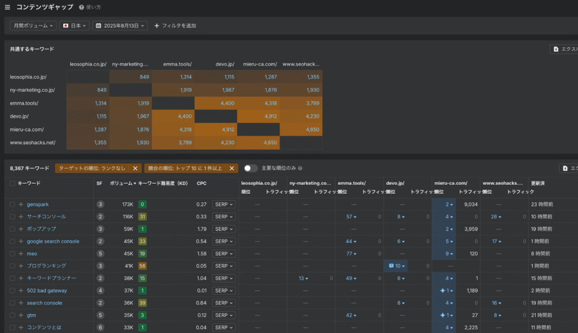Edit the ターゲットの順位: ランクなし filter chip
Viewport: 578px width, 333px height.
[92, 168]
